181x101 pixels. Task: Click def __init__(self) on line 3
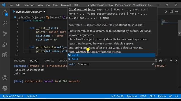[45, 28]
